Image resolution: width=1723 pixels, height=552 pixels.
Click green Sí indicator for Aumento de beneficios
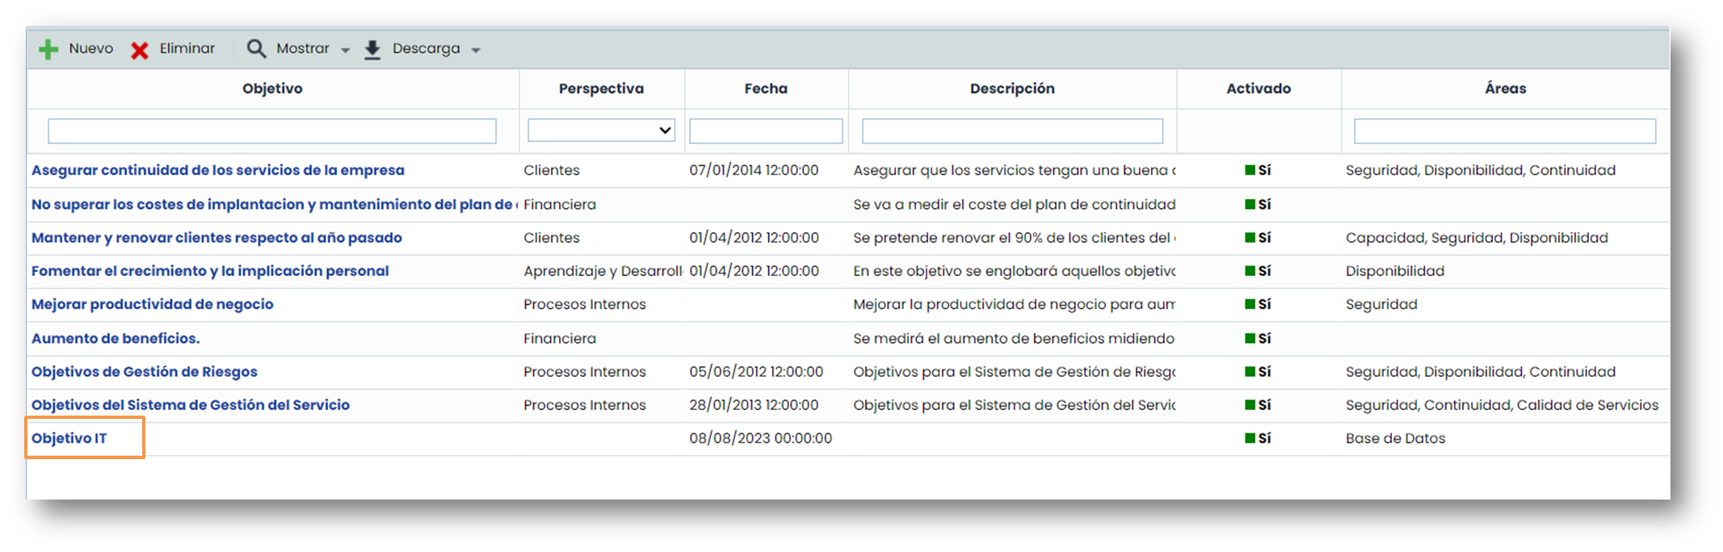point(1250,338)
